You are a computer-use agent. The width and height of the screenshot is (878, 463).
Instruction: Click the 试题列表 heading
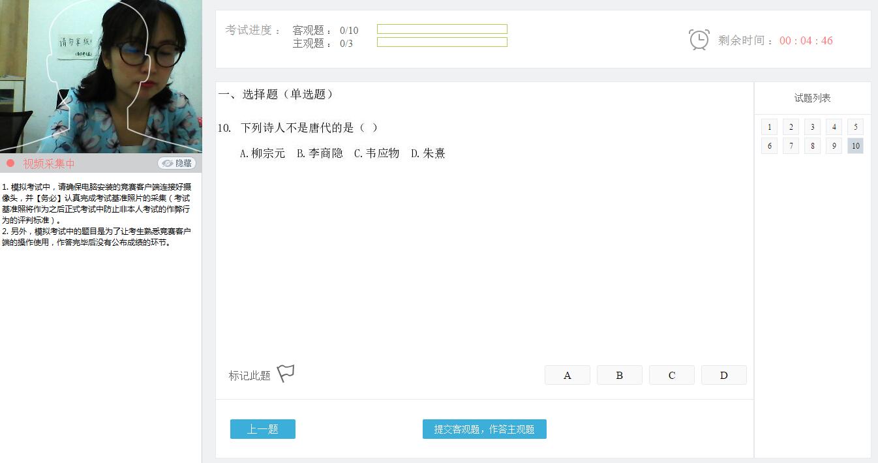(812, 98)
